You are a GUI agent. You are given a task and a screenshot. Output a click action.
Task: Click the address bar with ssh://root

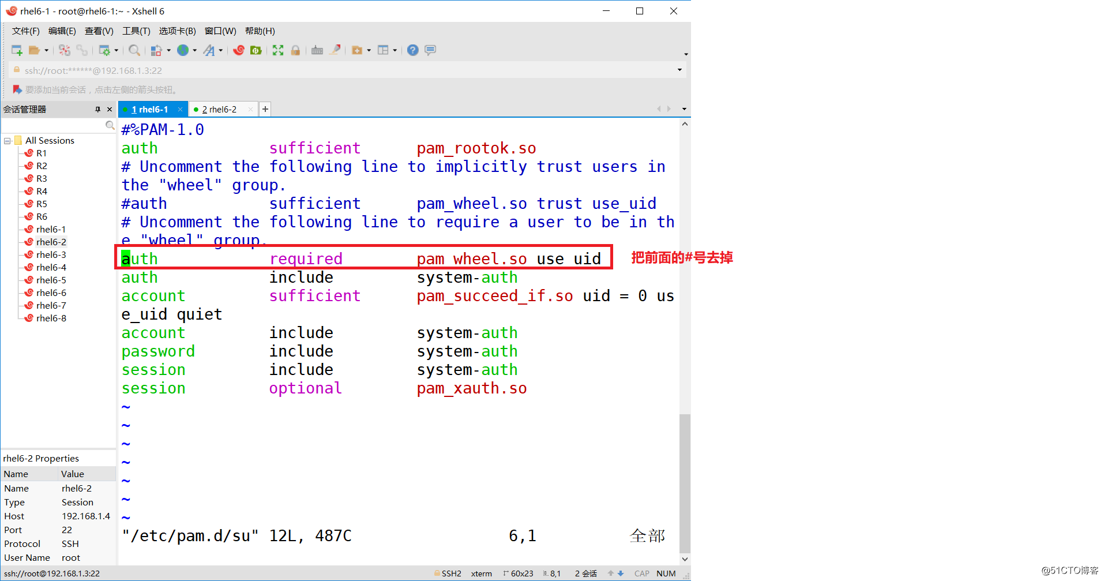click(x=346, y=70)
